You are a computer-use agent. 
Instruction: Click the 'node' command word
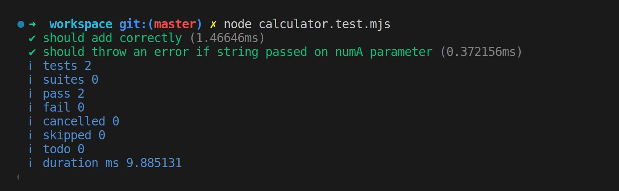[238, 24]
